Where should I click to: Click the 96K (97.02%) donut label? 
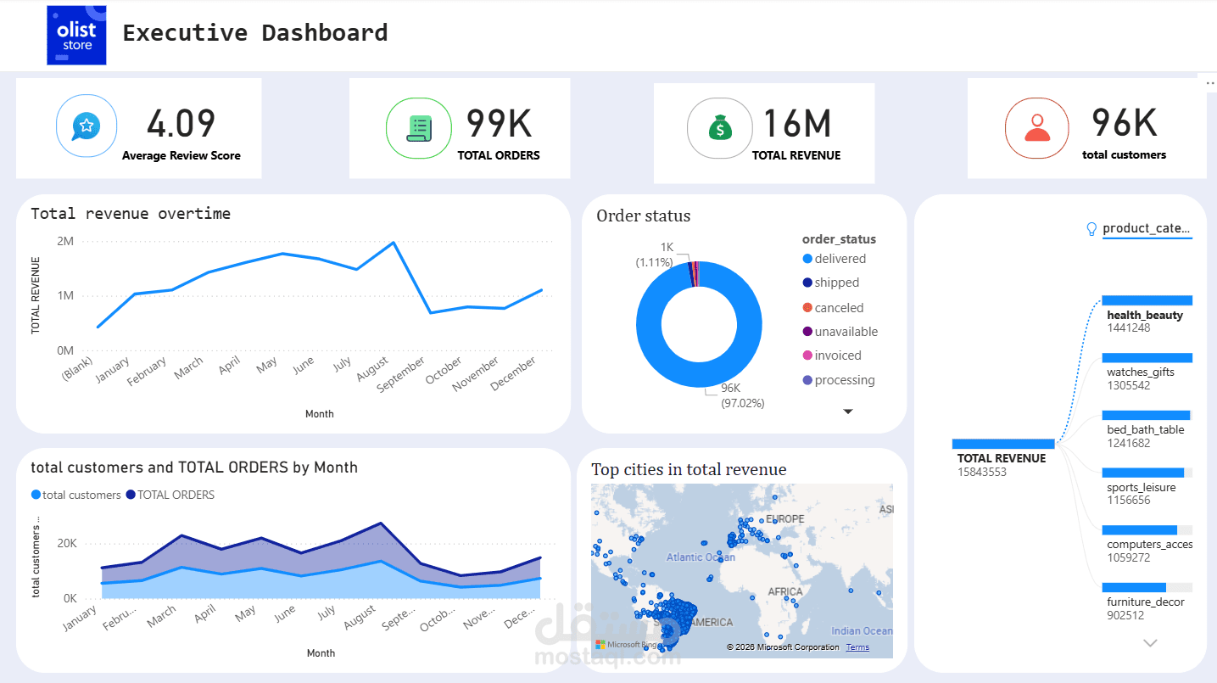click(x=742, y=395)
